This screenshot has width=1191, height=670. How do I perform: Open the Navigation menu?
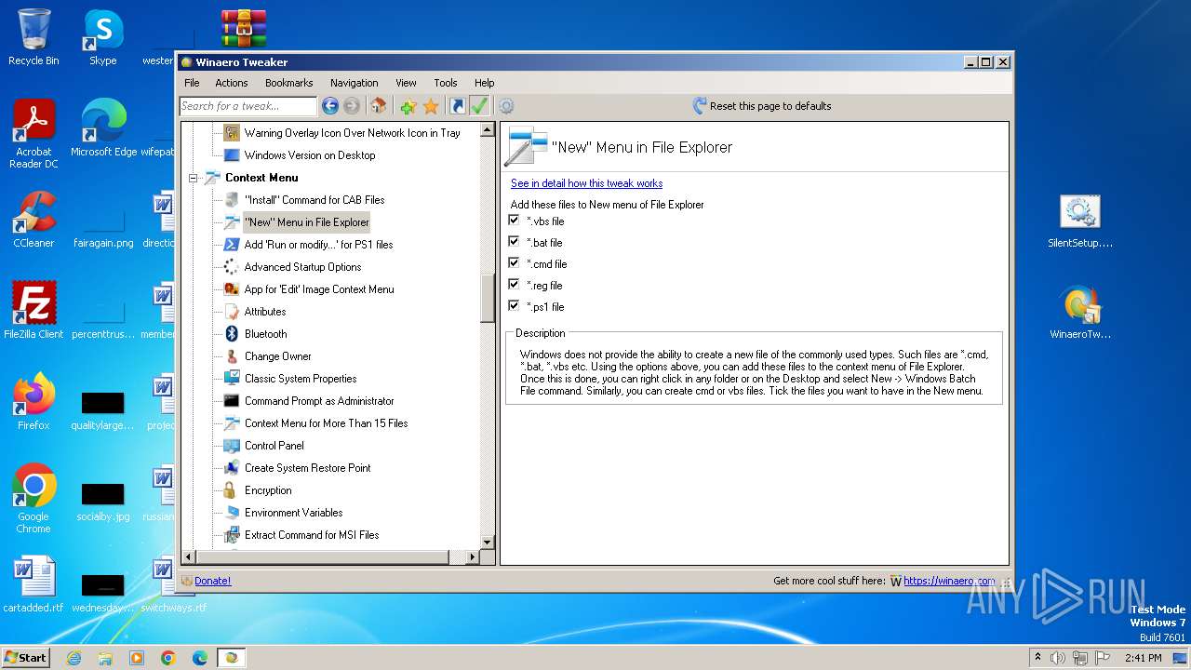point(355,83)
